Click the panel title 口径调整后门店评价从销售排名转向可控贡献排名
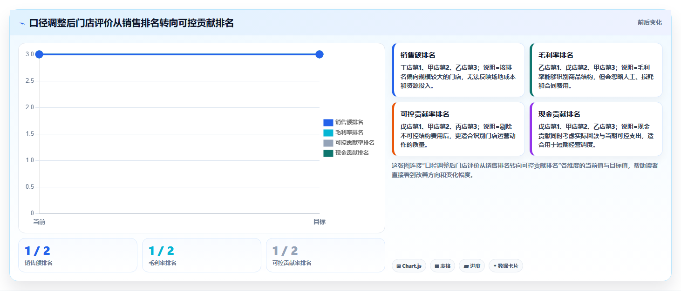 (131, 23)
